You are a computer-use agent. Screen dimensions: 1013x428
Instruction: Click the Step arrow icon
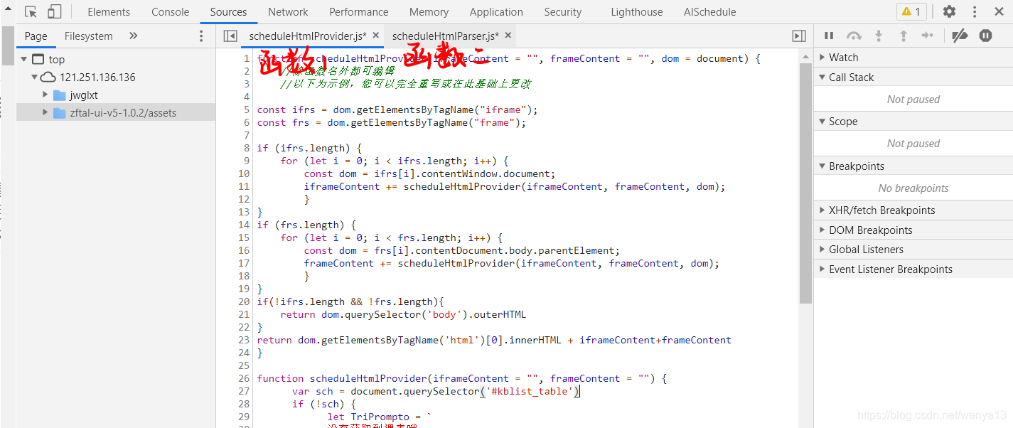pyautogui.click(x=927, y=36)
